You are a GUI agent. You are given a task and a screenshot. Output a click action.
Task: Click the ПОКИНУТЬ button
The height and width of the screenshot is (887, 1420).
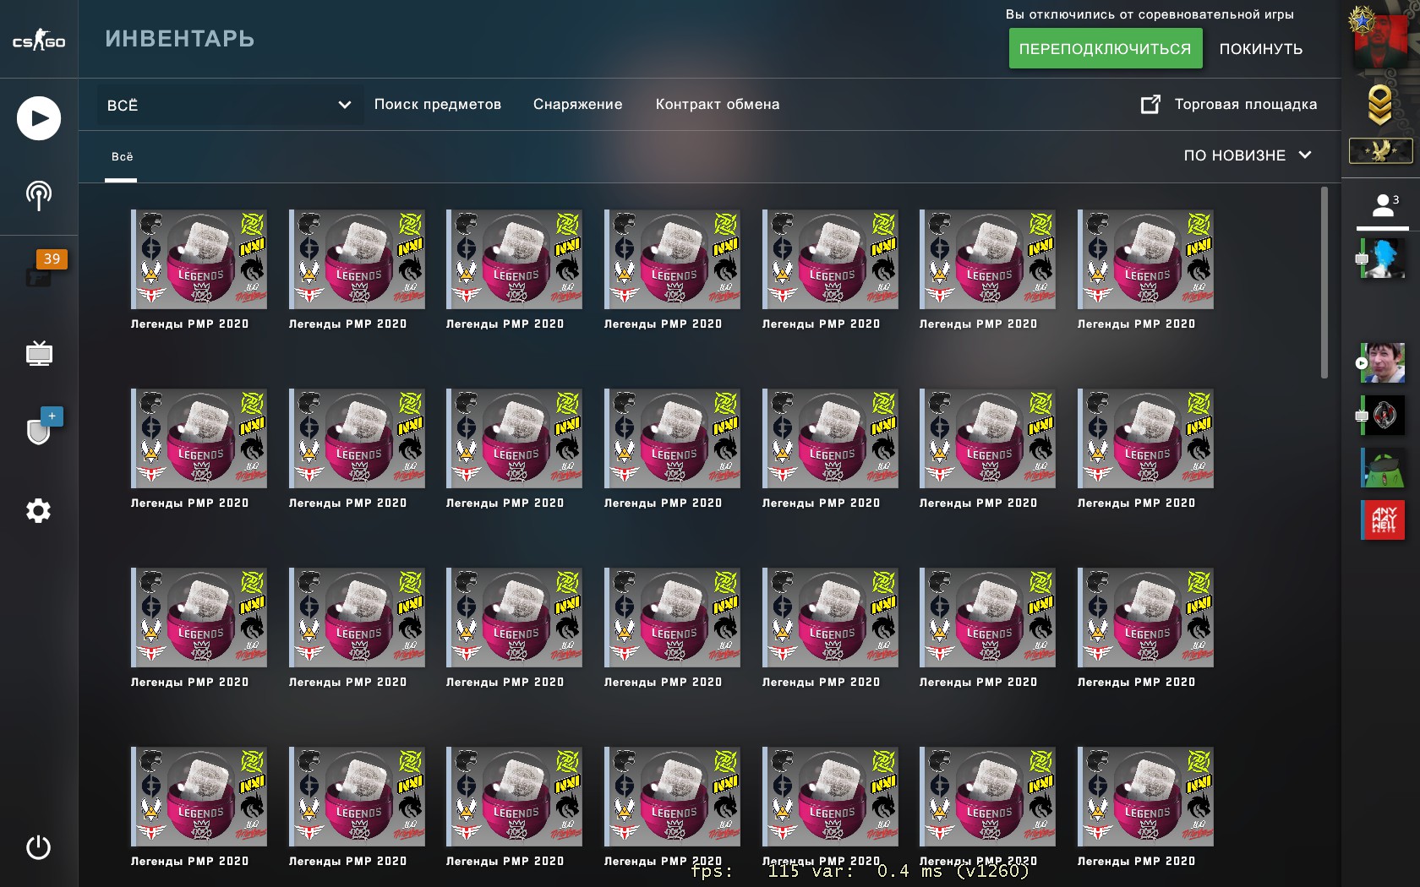pyautogui.click(x=1261, y=49)
